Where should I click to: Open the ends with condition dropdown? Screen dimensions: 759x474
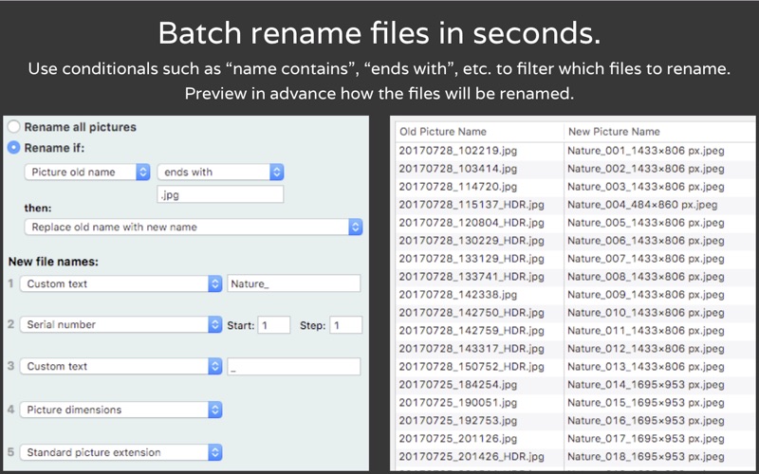pos(220,172)
